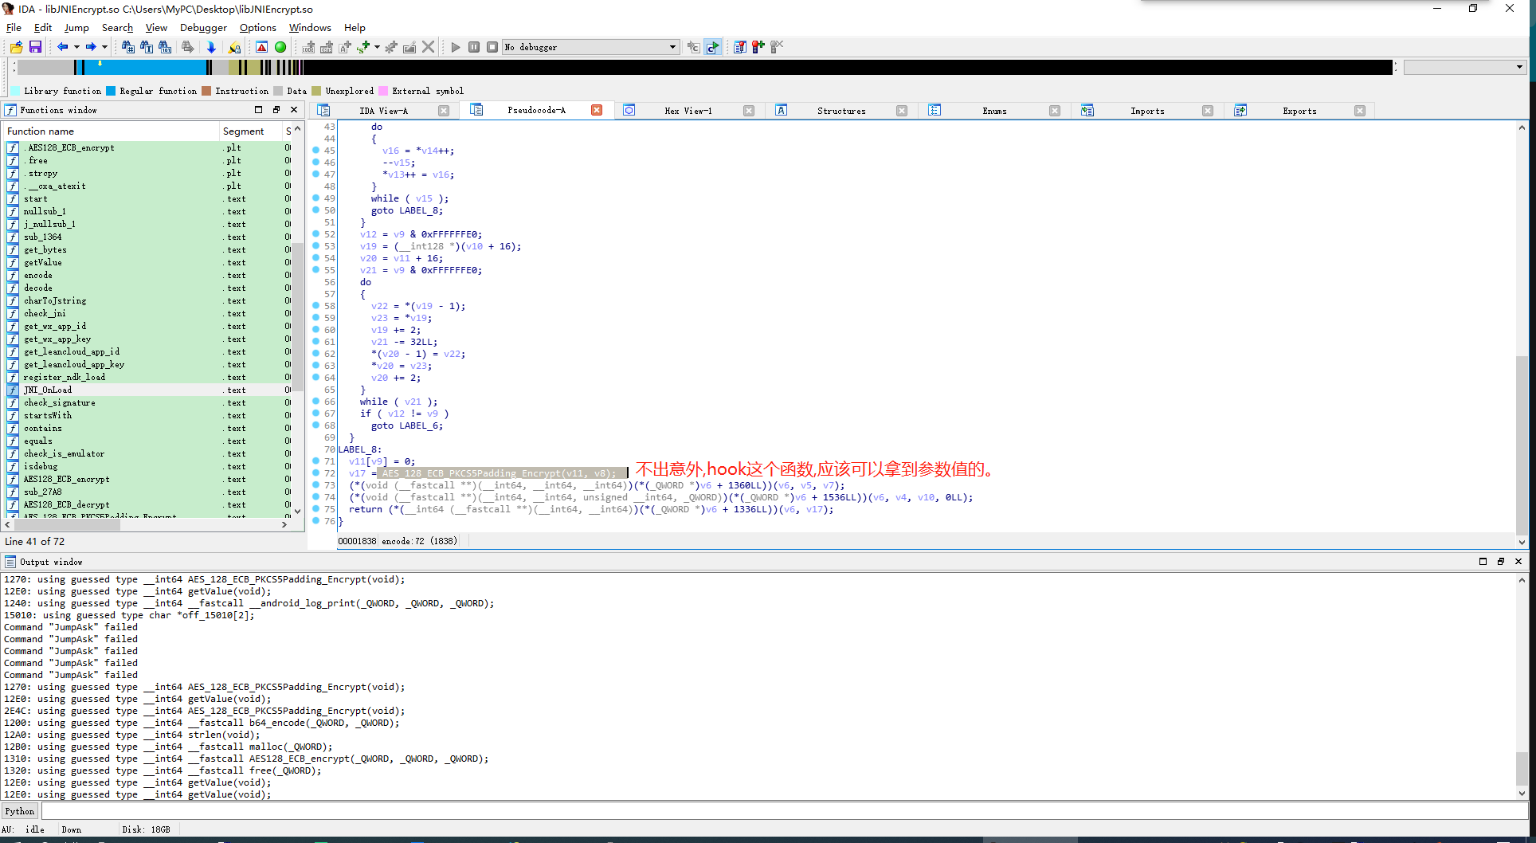Toggle breakpoint dot on line 75
Screen dimensions: 1536x843
(x=315, y=508)
